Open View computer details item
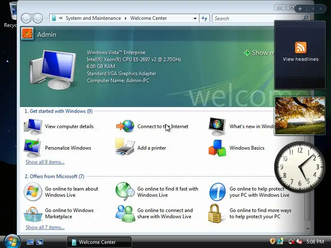Screen dimensions: 331x248 (x=59, y=126)
